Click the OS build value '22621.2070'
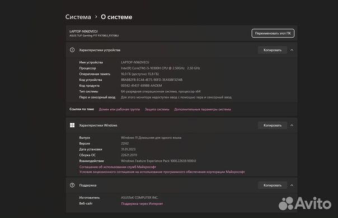The height and width of the screenshot is (218, 338). pos(129,155)
